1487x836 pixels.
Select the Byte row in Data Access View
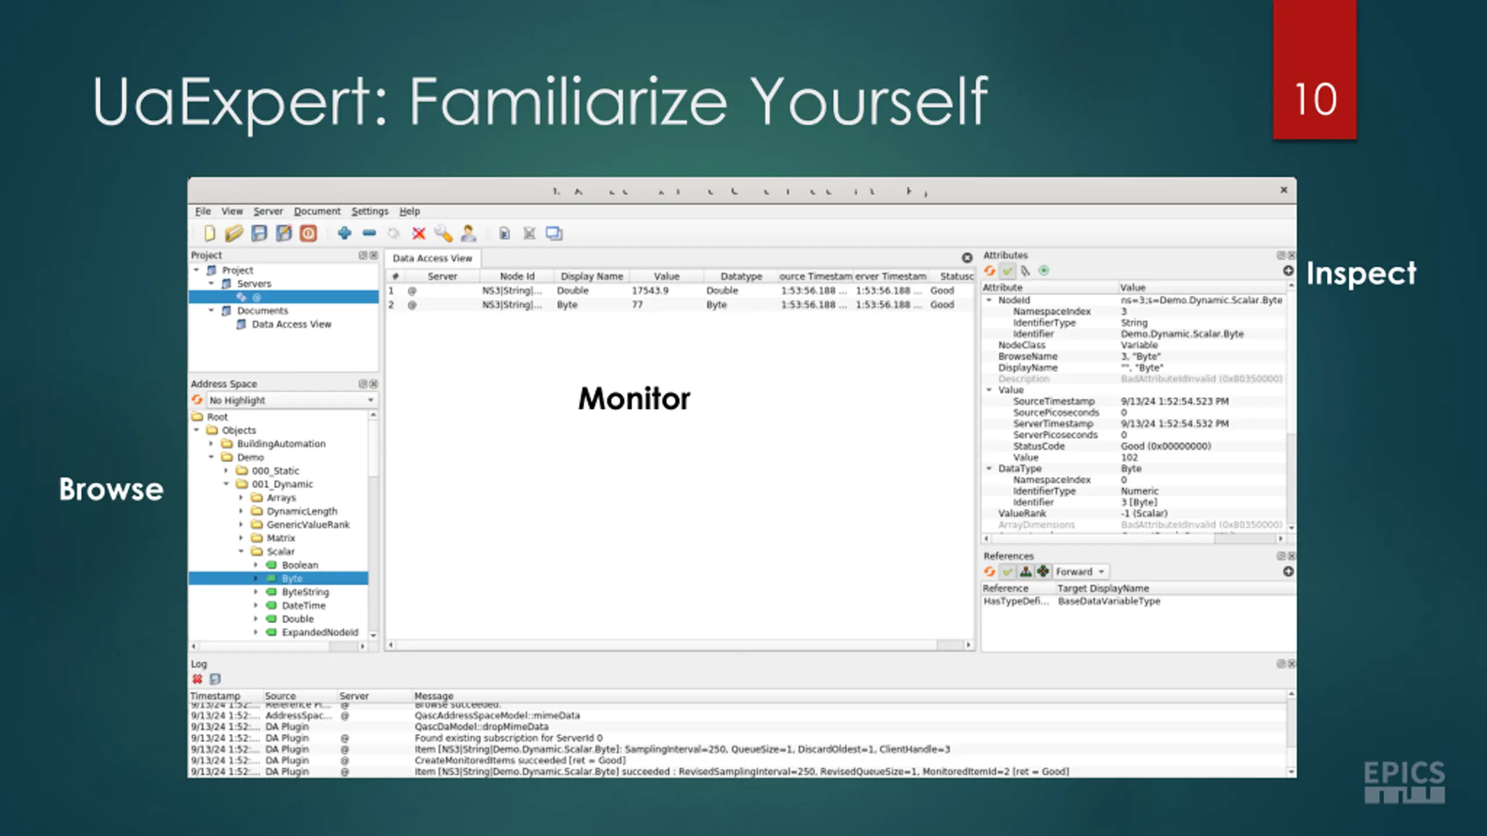[679, 305]
